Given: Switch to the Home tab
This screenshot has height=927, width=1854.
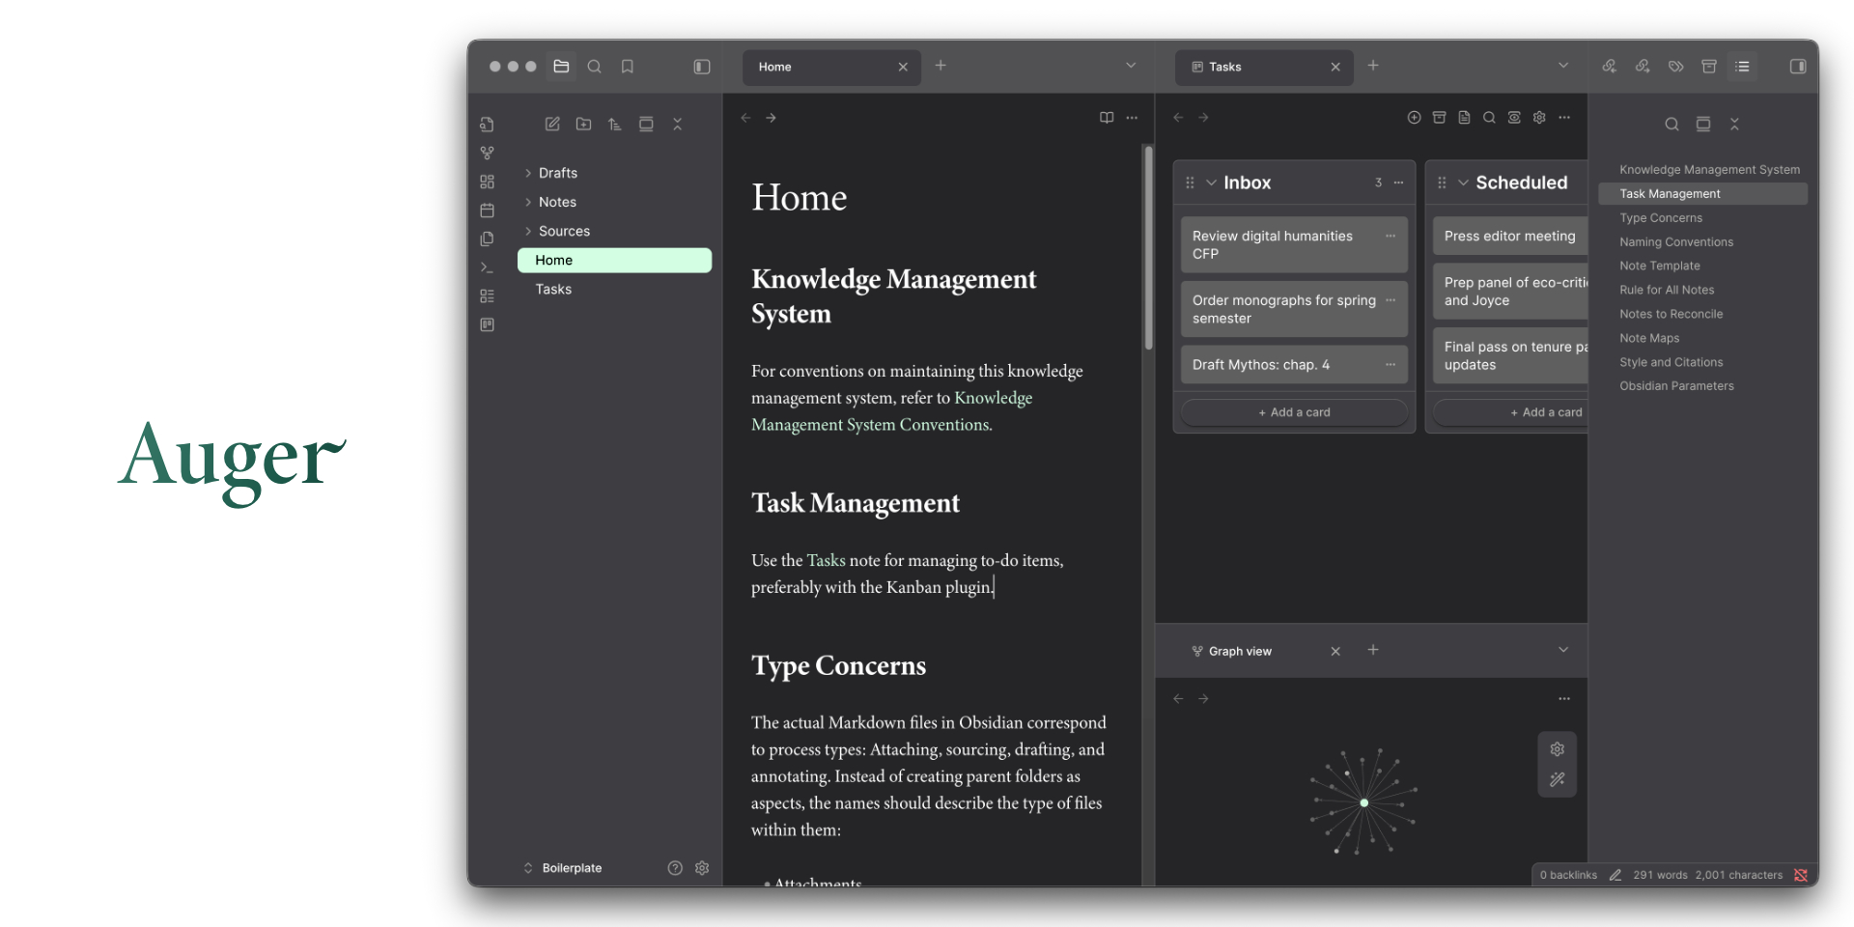Looking at the screenshot, I should tap(831, 67).
